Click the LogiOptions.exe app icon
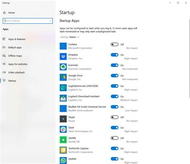 (63, 88)
